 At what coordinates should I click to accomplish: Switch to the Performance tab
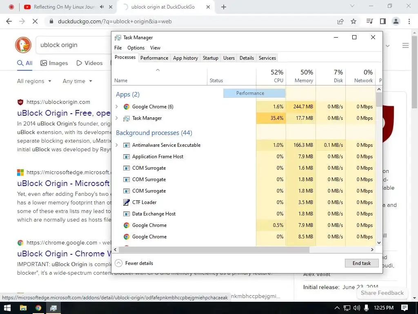click(x=154, y=58)
